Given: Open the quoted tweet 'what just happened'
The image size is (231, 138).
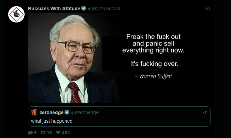Looking at the screenshot, I should point(119,117).
